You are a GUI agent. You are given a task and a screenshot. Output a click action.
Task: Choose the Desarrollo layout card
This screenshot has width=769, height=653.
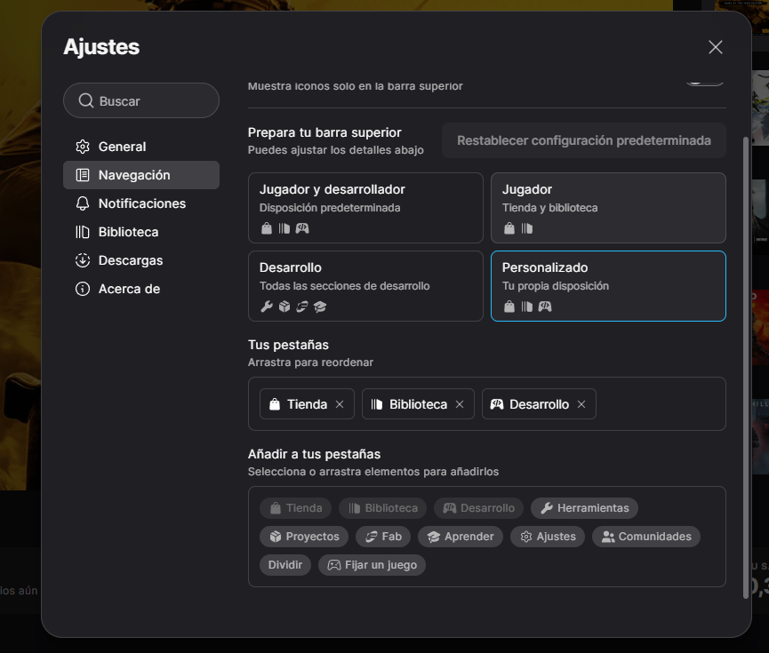coord(365,286)
